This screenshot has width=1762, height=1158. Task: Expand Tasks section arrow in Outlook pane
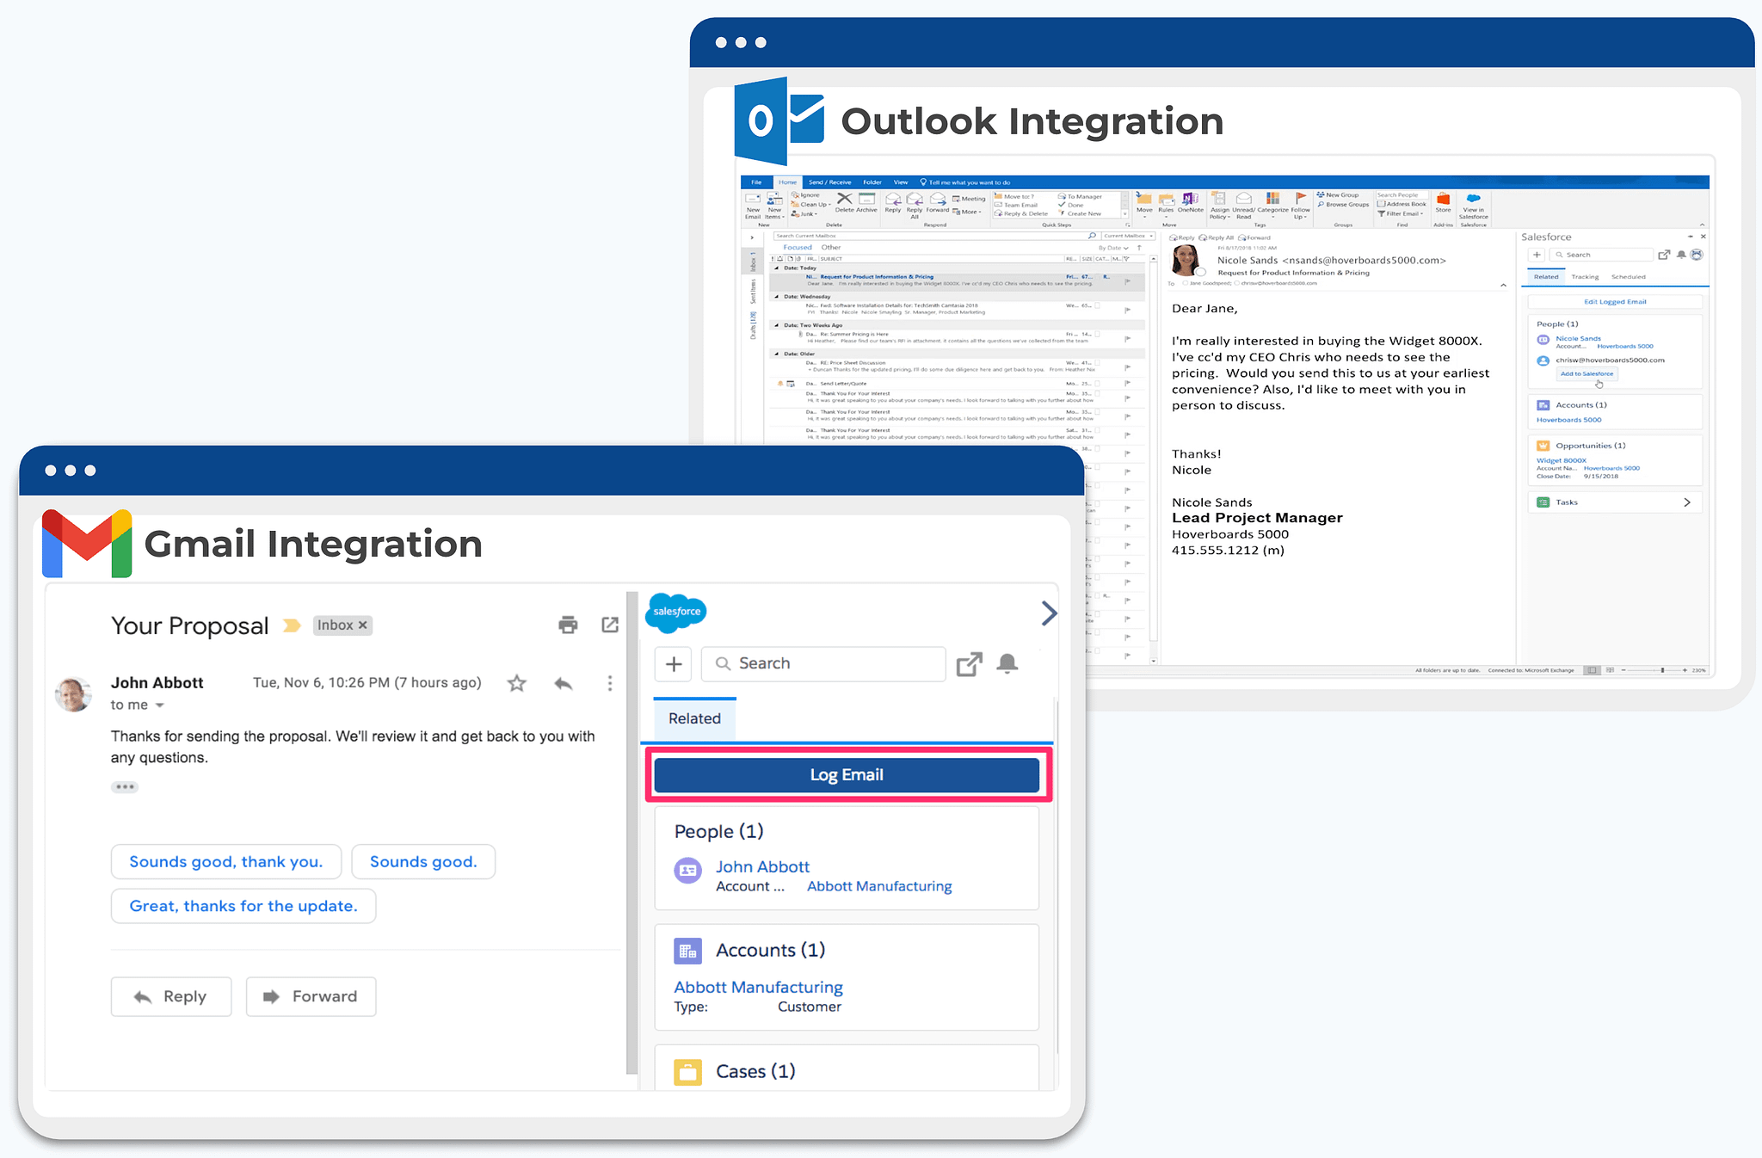click(1686, 502)
